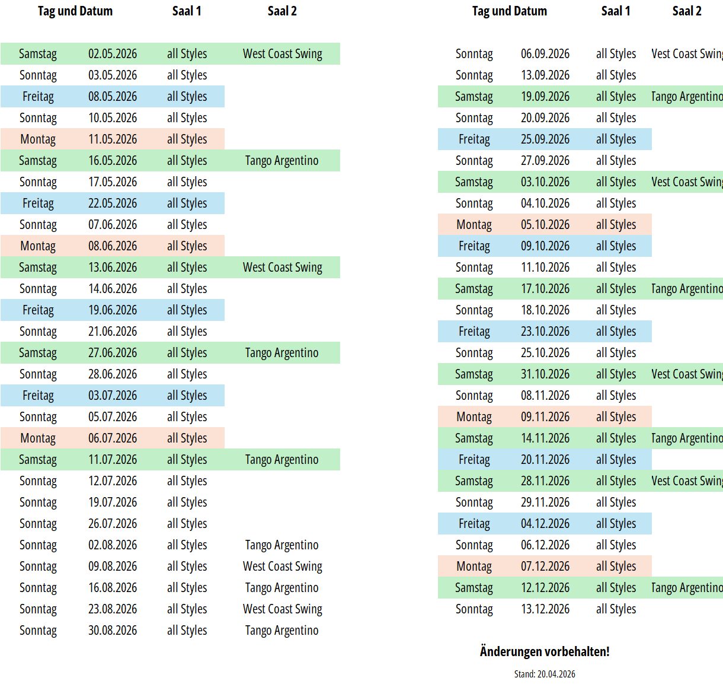This screenshot has width=723, height=684.
Task: Click the date 07.12.2026 cell
Action: (545, 567)
